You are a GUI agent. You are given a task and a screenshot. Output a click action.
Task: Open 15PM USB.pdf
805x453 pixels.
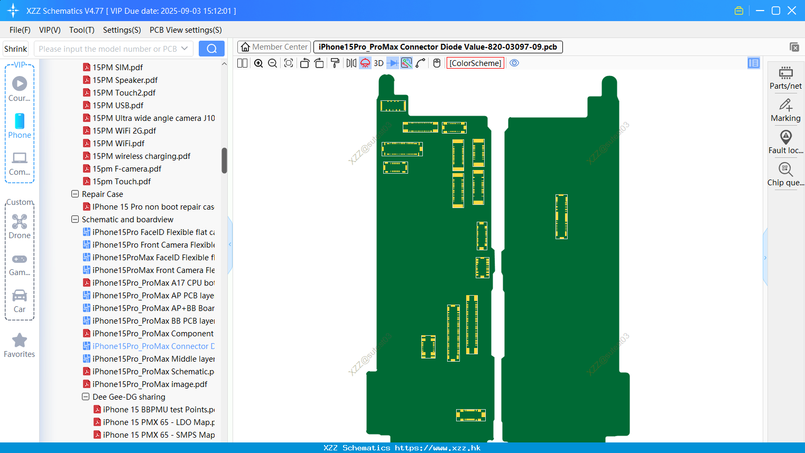[118, 105]
